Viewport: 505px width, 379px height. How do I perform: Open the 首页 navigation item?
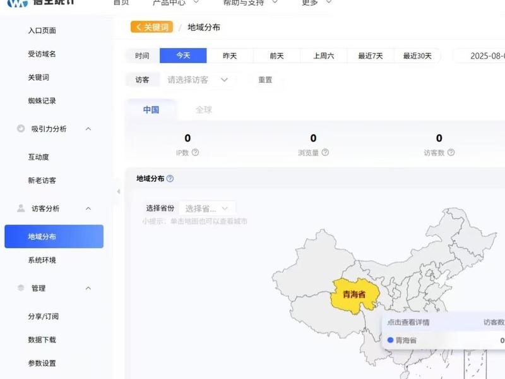121,3
